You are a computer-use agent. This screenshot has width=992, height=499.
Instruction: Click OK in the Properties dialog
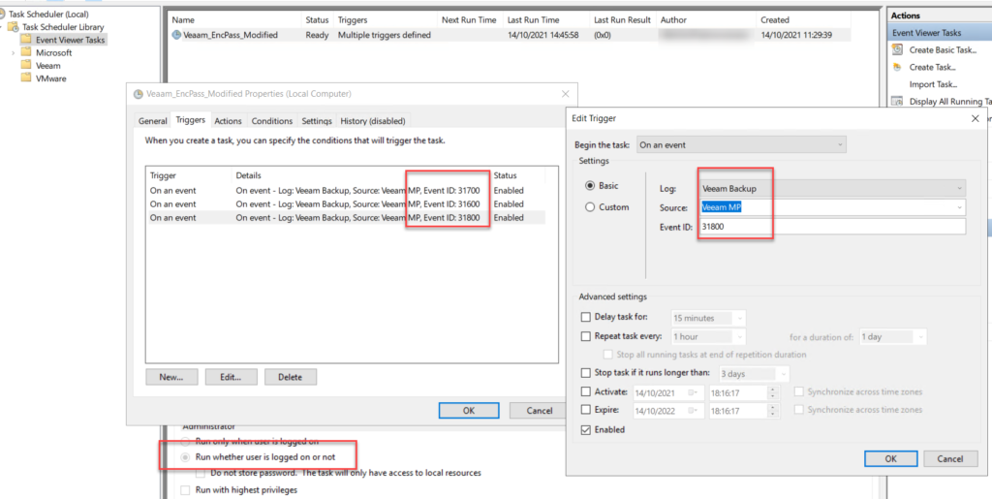tap(468, 411)
